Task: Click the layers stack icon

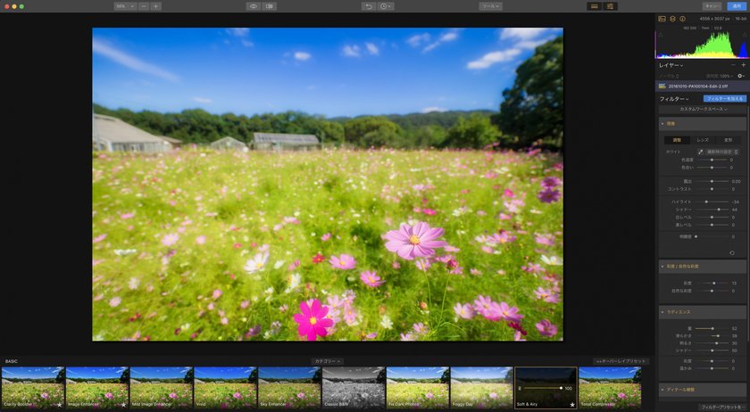Action: (x=672, y=19)
